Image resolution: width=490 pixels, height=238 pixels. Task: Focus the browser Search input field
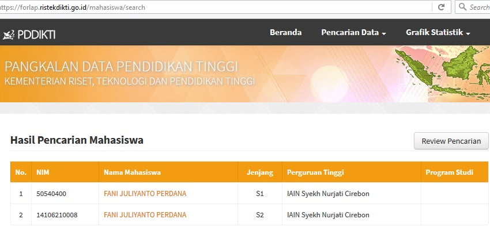pos(478,7)
